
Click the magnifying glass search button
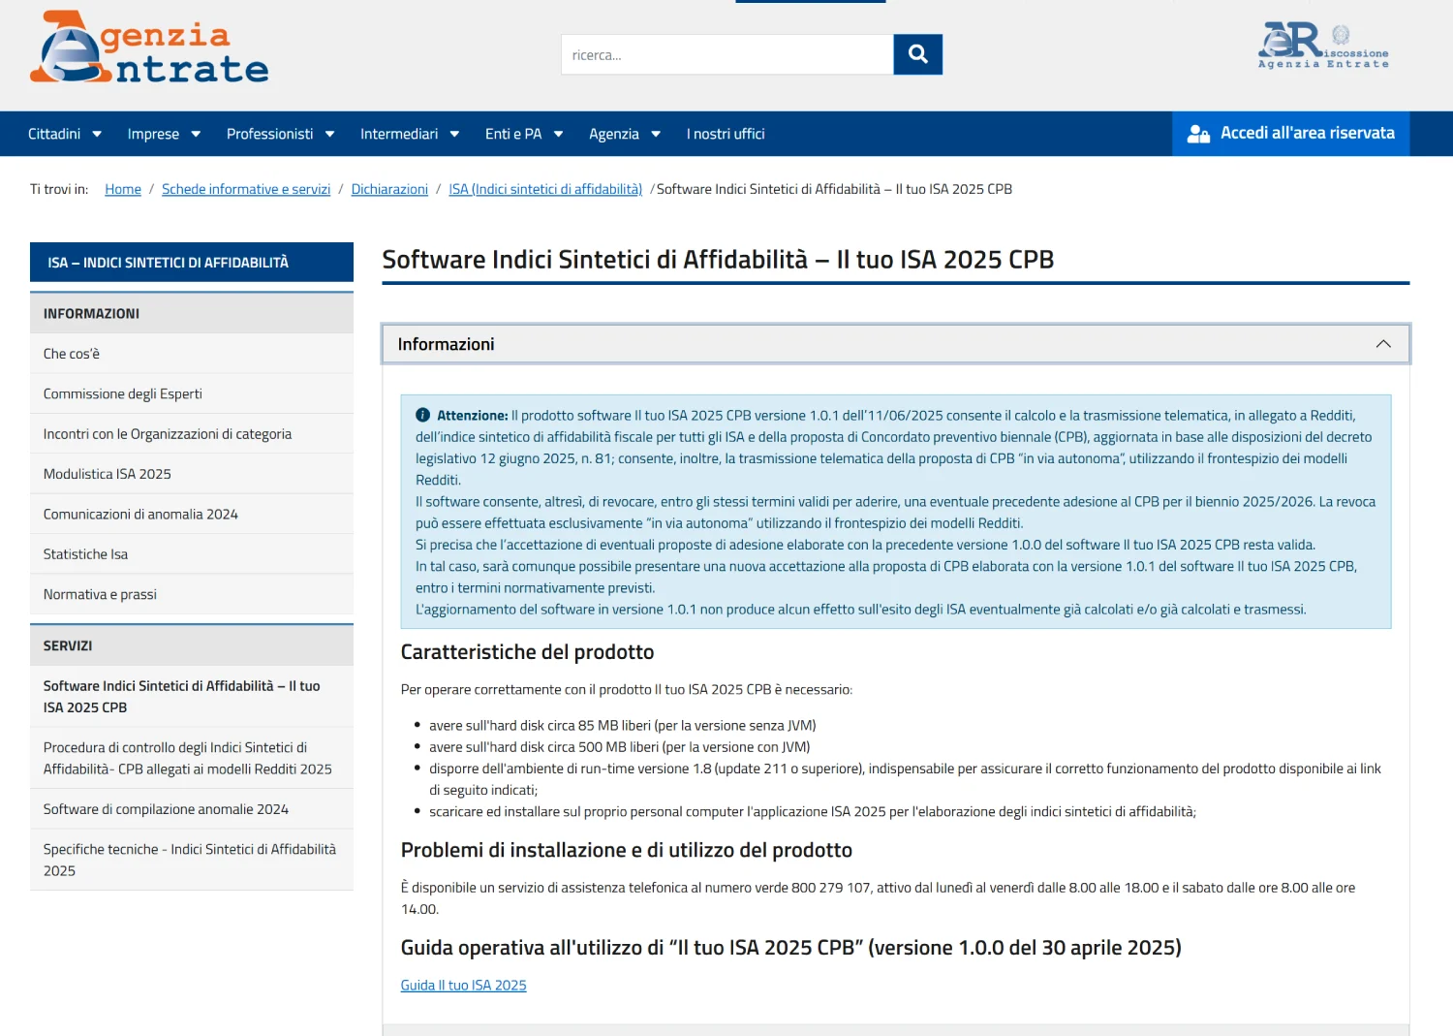coord(917,55)
